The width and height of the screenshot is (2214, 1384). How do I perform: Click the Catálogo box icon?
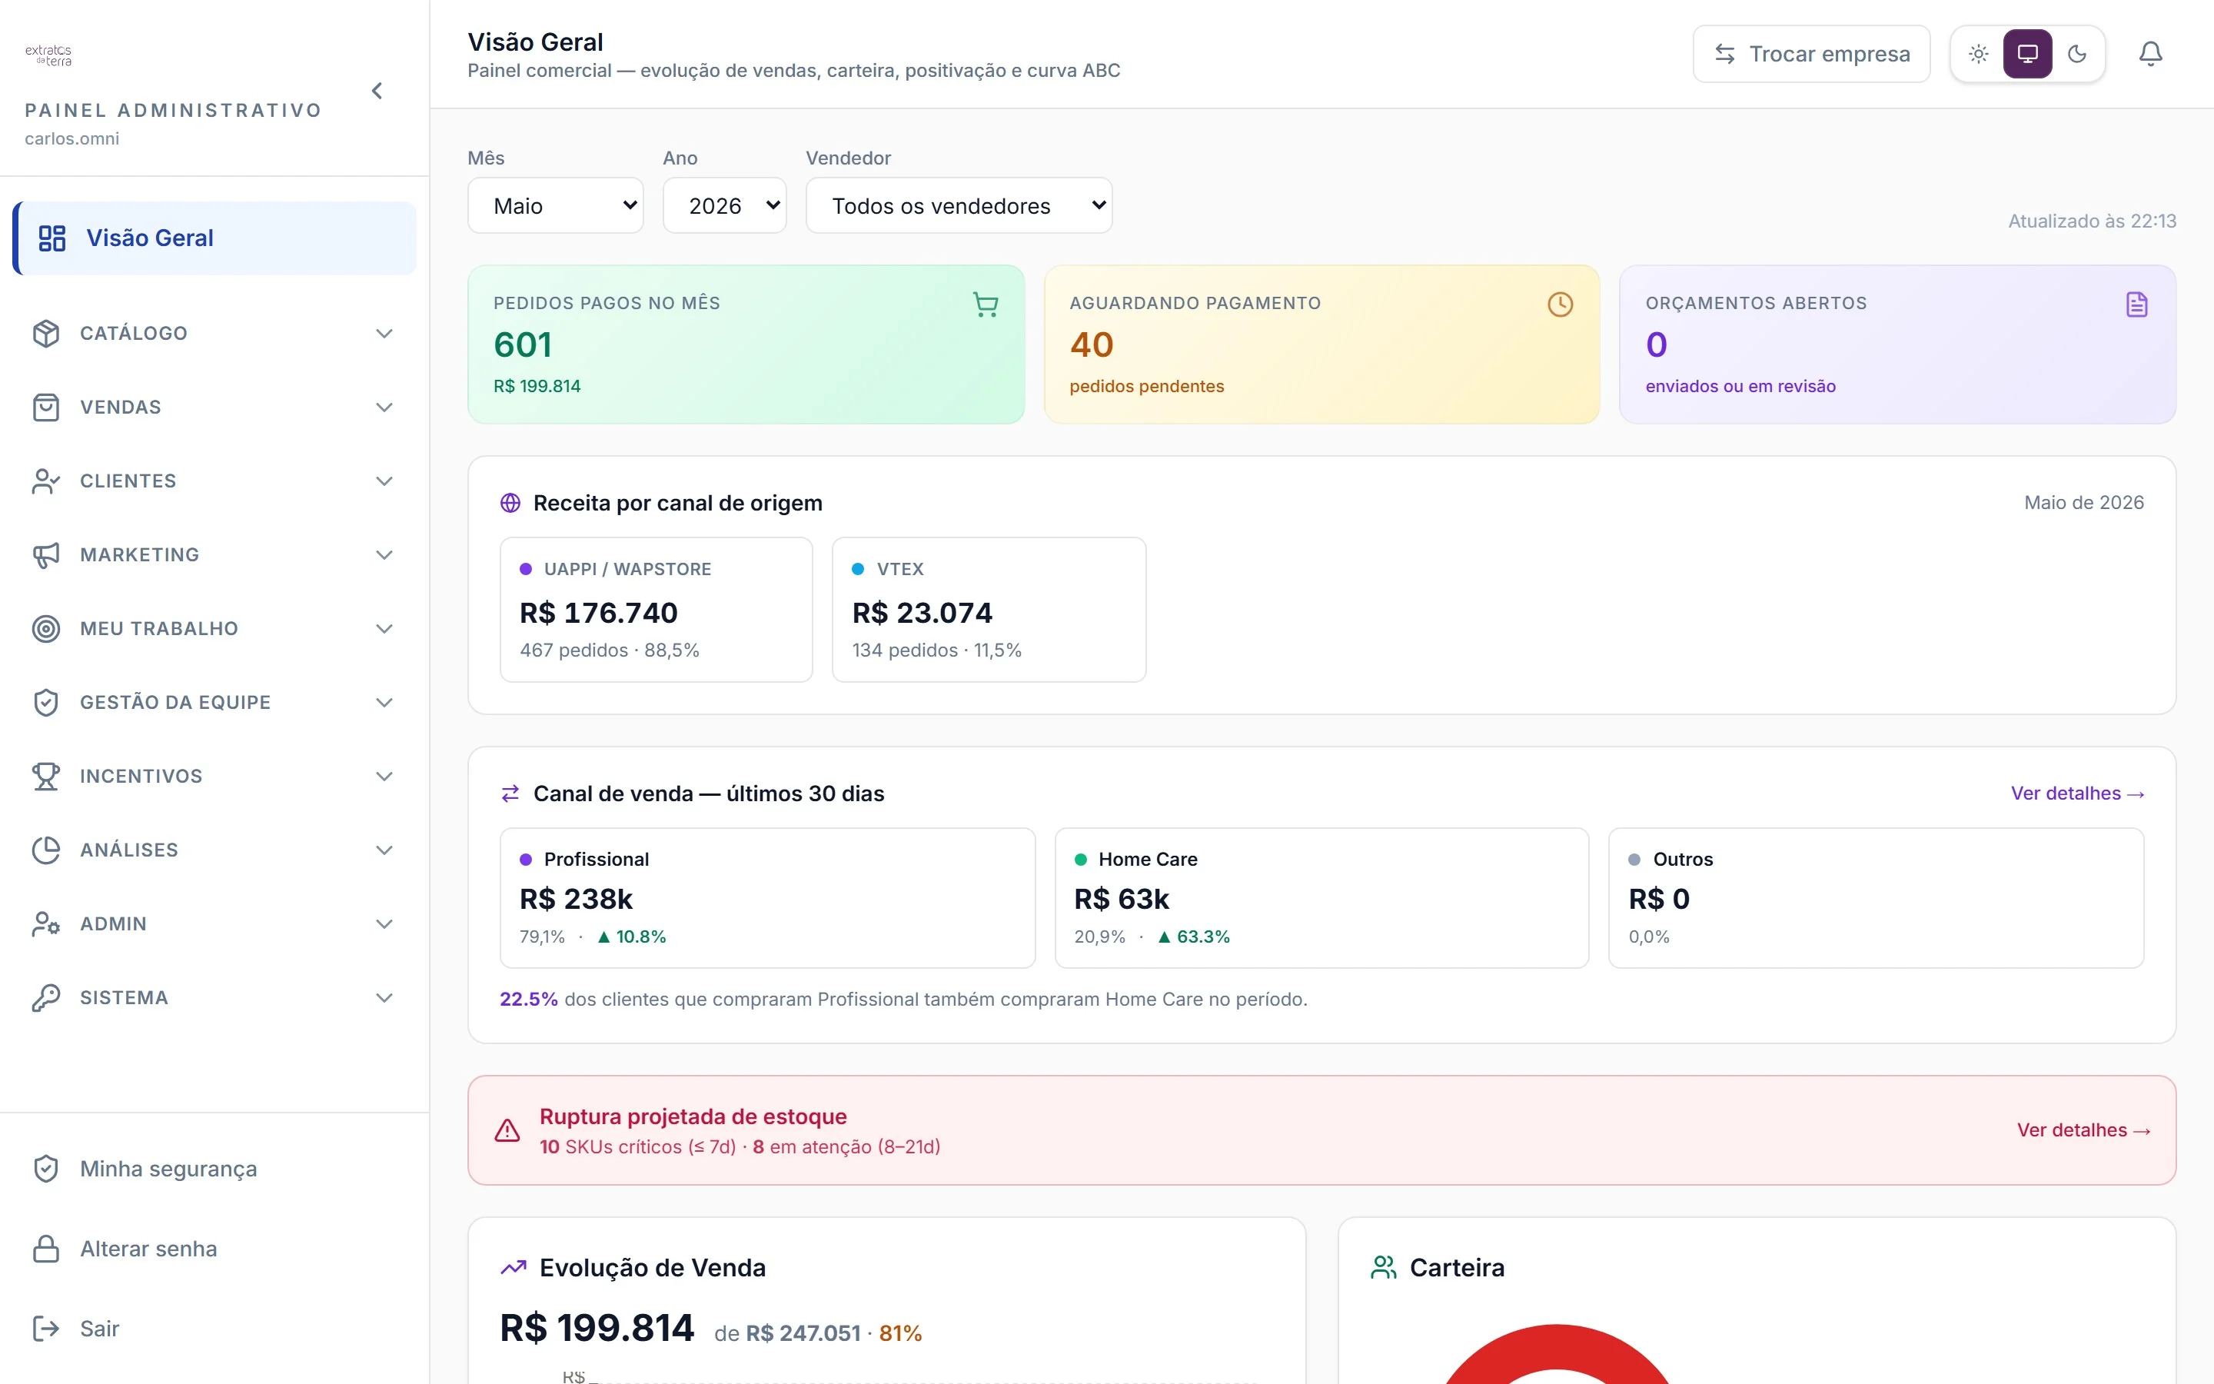pos(46,333)
